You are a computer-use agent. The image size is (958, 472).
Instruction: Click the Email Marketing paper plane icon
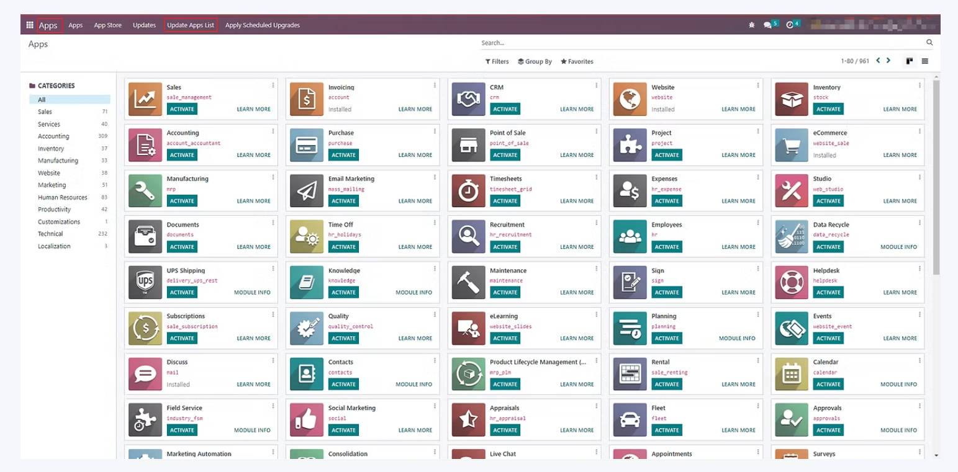307,191
